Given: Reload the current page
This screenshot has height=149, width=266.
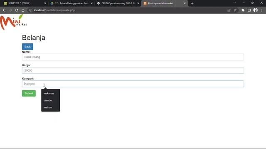Looking at the screenshot, I should tap(17, 10).
